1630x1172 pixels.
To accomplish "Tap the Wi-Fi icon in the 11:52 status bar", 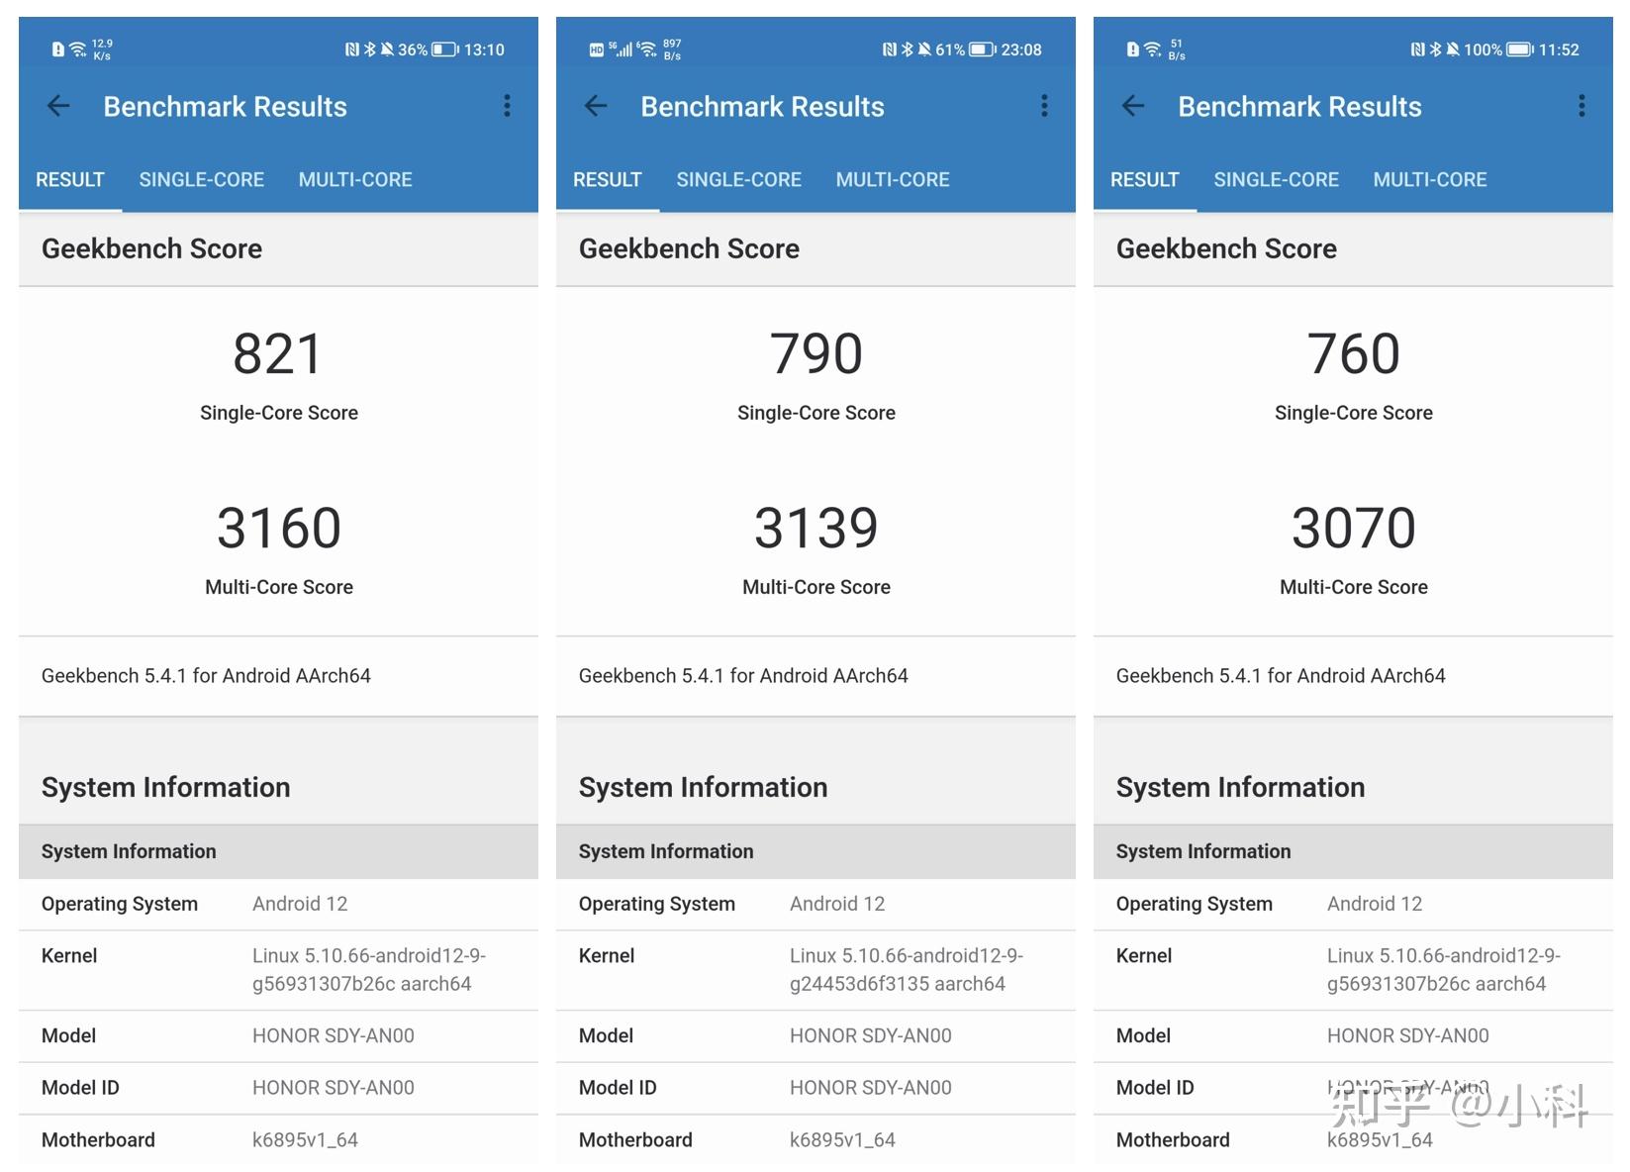I will tap(1152, 49).
